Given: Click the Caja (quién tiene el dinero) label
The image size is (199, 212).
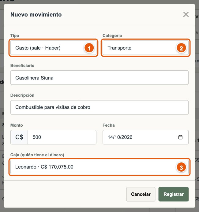Looking at the screenshot, I should [x=37, y=155].
